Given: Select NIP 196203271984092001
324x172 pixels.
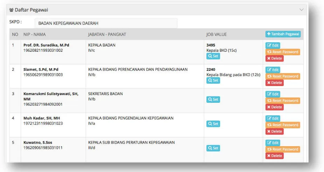Looking at the screenshot, I should (43, 104).
